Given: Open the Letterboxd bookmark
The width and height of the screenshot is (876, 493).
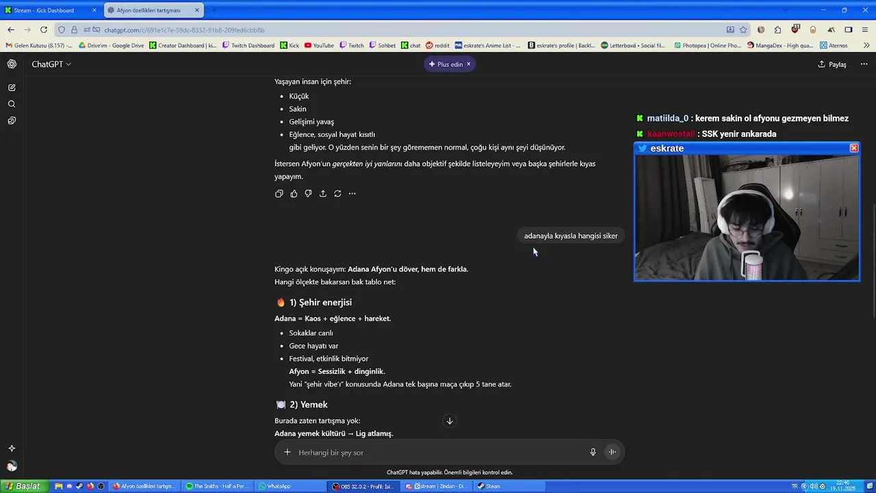Looking at the screenshot, I should [633, 45].
